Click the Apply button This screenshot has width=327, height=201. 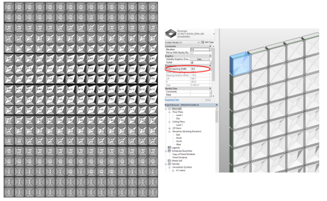click(208, 100)
